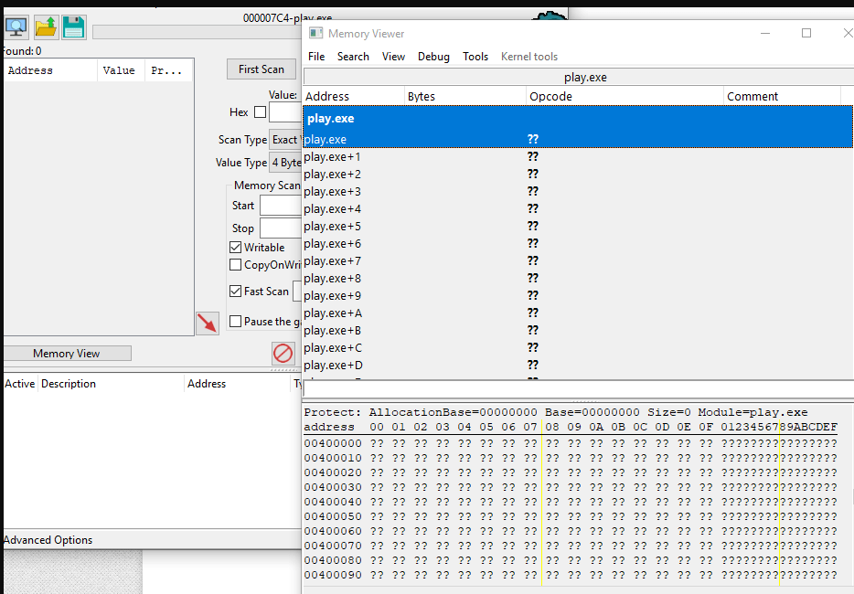854x594 pixels.
Task: Select the play.exe+C disassembler row
Action: tap(577, 348)
